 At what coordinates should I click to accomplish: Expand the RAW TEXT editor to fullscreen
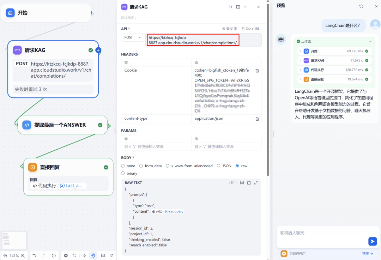coord(256,183)
